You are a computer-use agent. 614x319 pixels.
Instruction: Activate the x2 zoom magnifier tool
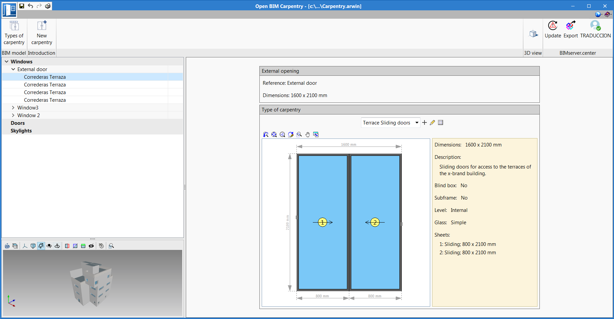coord(282,134)
